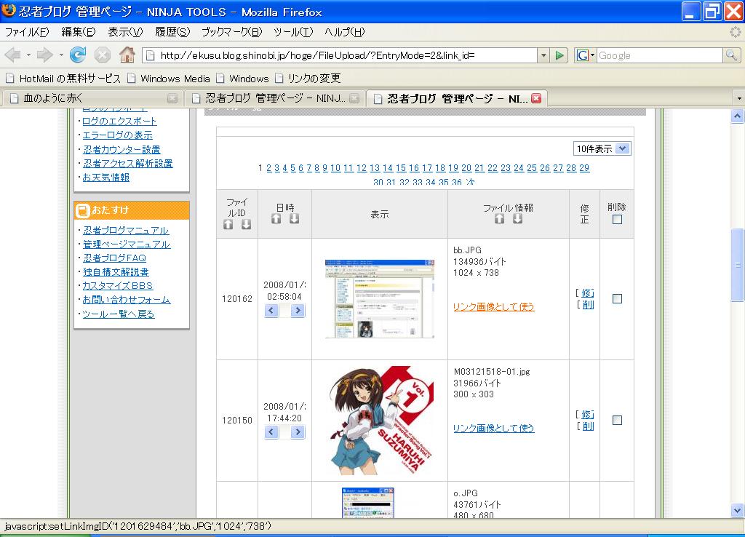Open the ブックマーク(B) menu
The height and width of the screenshot is (537, 745).
[231, 32]
